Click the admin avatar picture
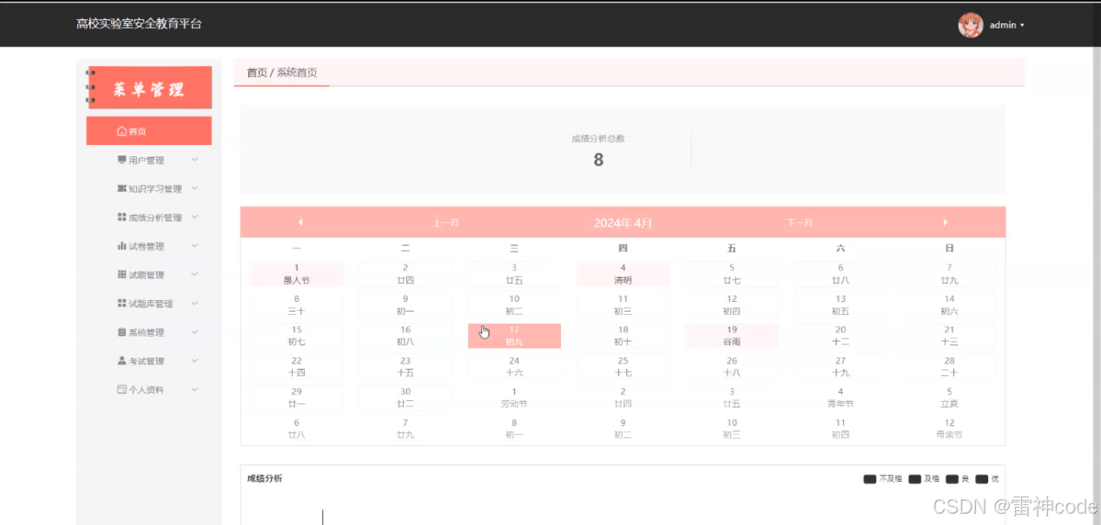 click(972, 24)
